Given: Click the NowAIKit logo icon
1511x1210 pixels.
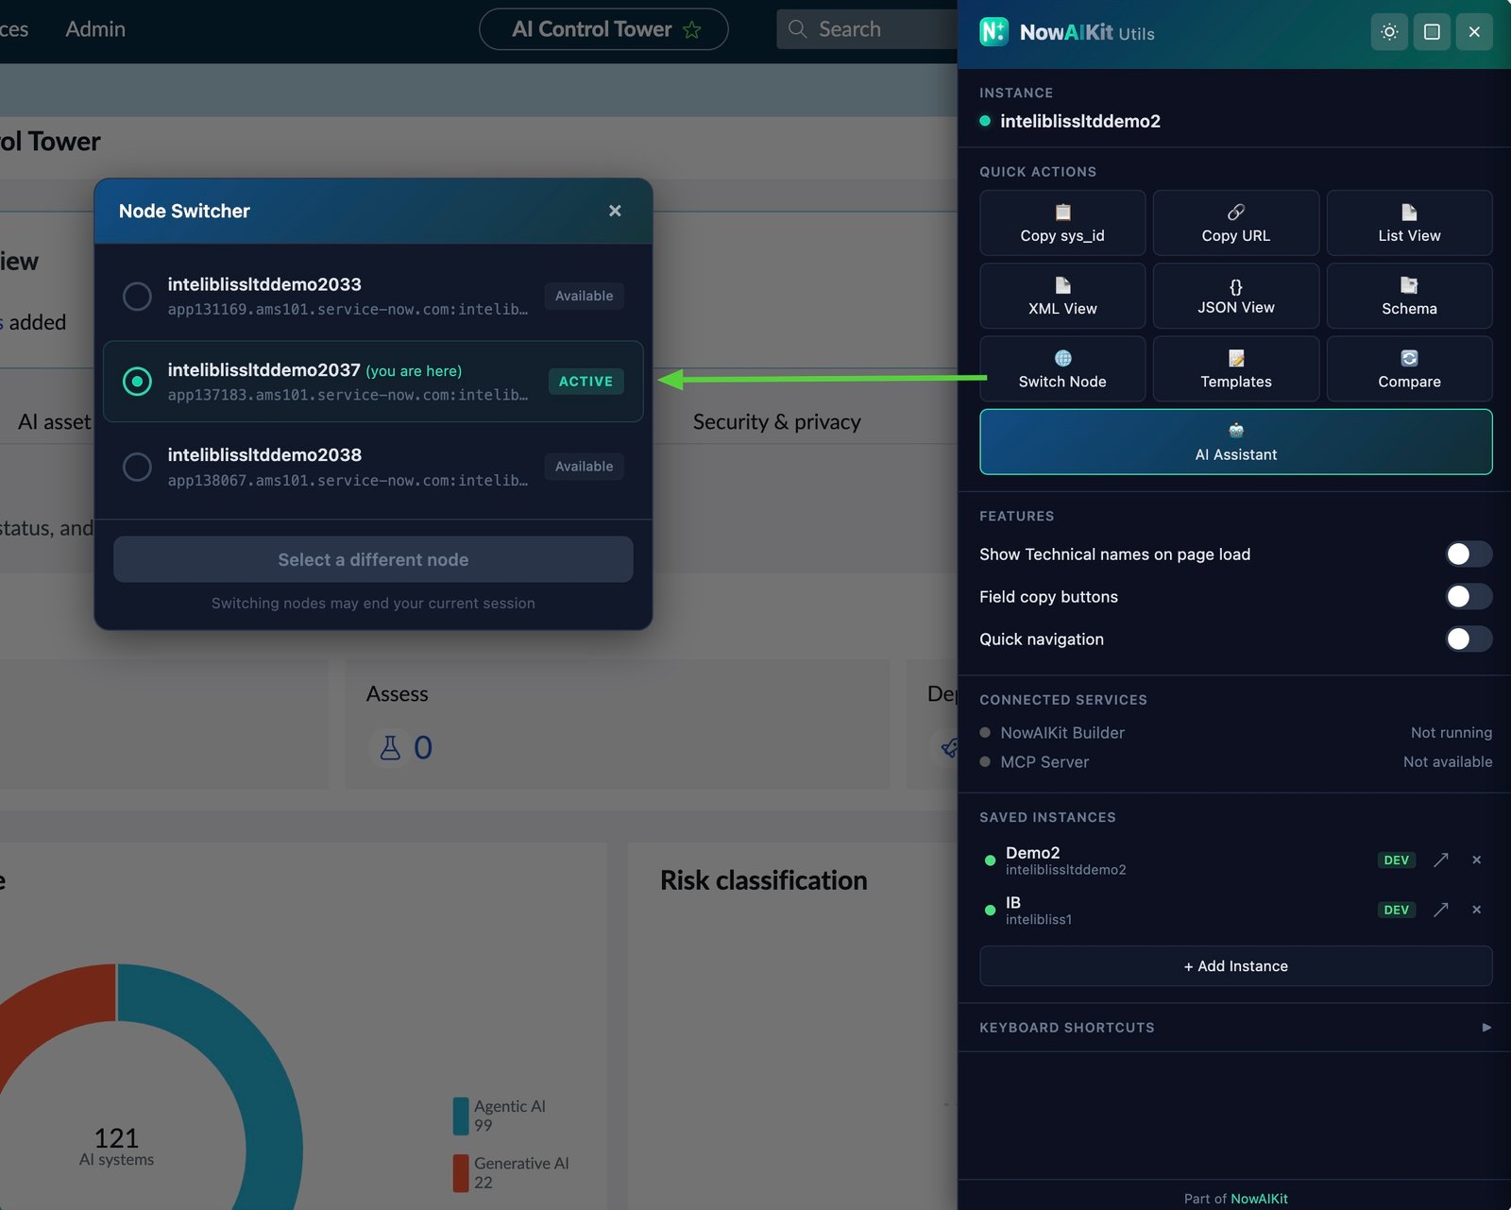Looking at the screenshot, I should 993,32.
